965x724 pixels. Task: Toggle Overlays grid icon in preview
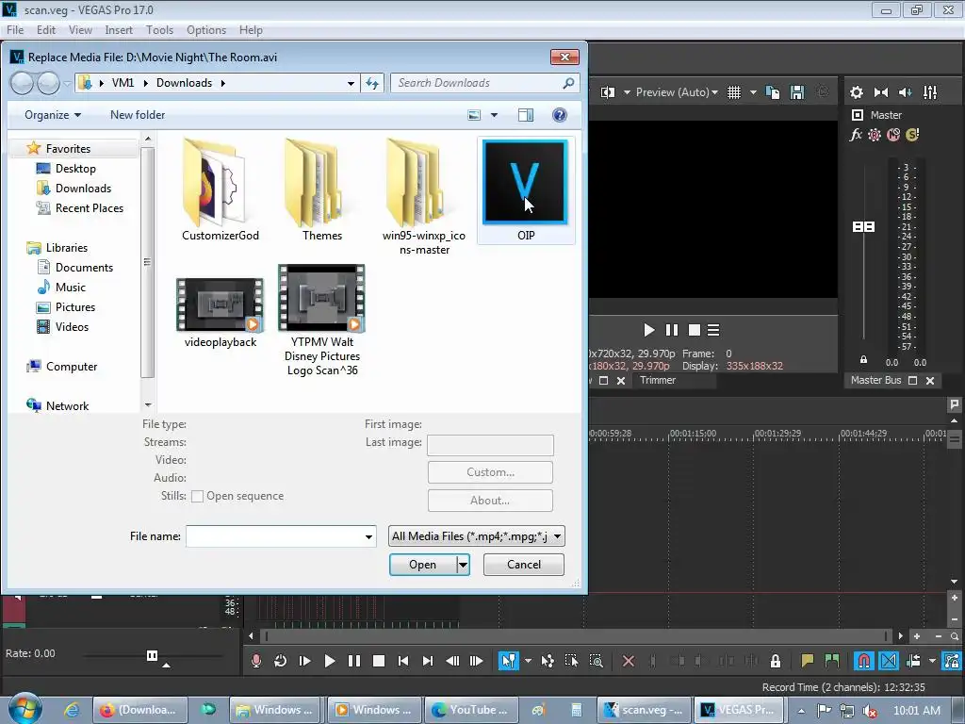pyautogui.click(x=733, y=92)
